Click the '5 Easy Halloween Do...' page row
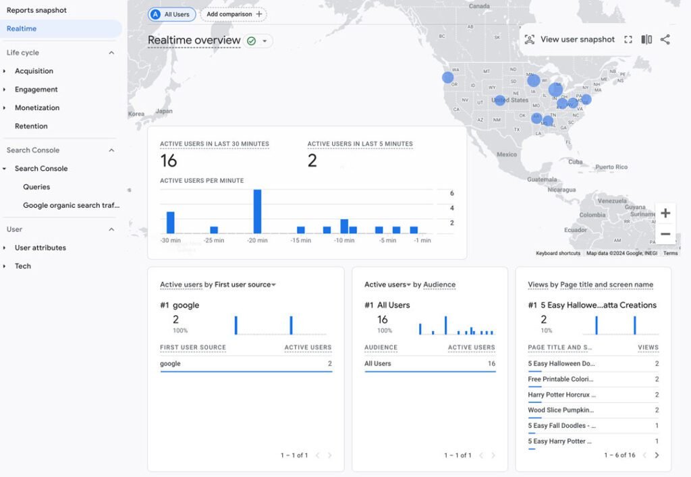Screen dimensions: 691x477 [593, 364]
